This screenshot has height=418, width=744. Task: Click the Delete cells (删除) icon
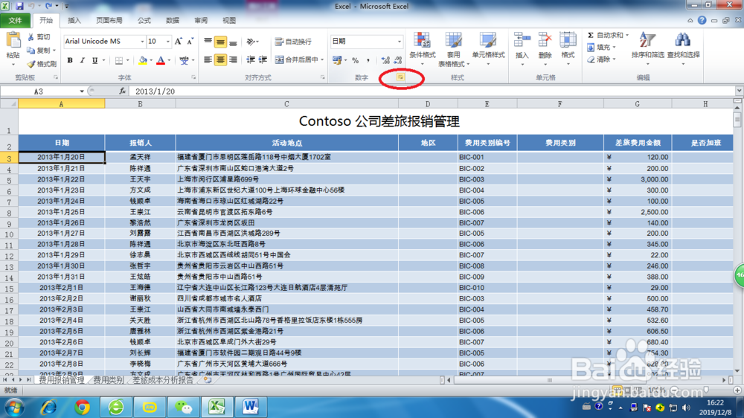tap(545, 41)
